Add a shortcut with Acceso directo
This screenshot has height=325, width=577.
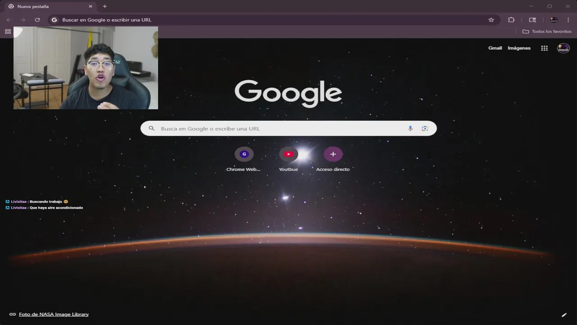tap(333, 159)
